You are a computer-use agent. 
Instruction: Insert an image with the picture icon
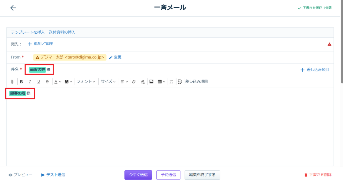click(x=151, y=82)
